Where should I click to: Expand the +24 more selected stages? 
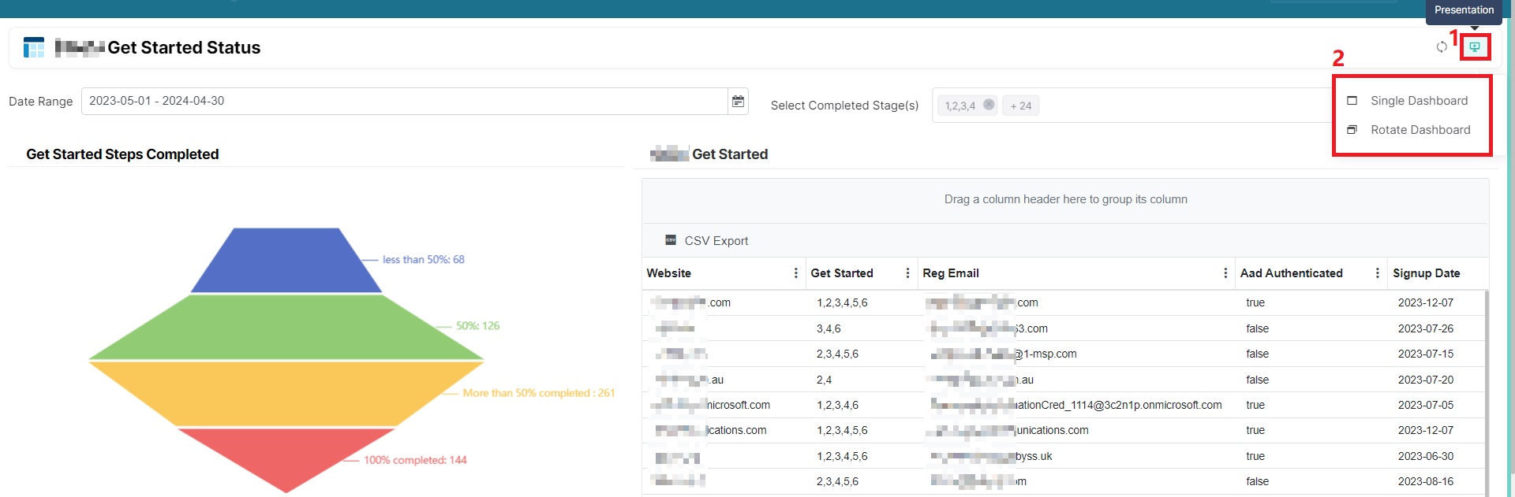click(1020, 106)
